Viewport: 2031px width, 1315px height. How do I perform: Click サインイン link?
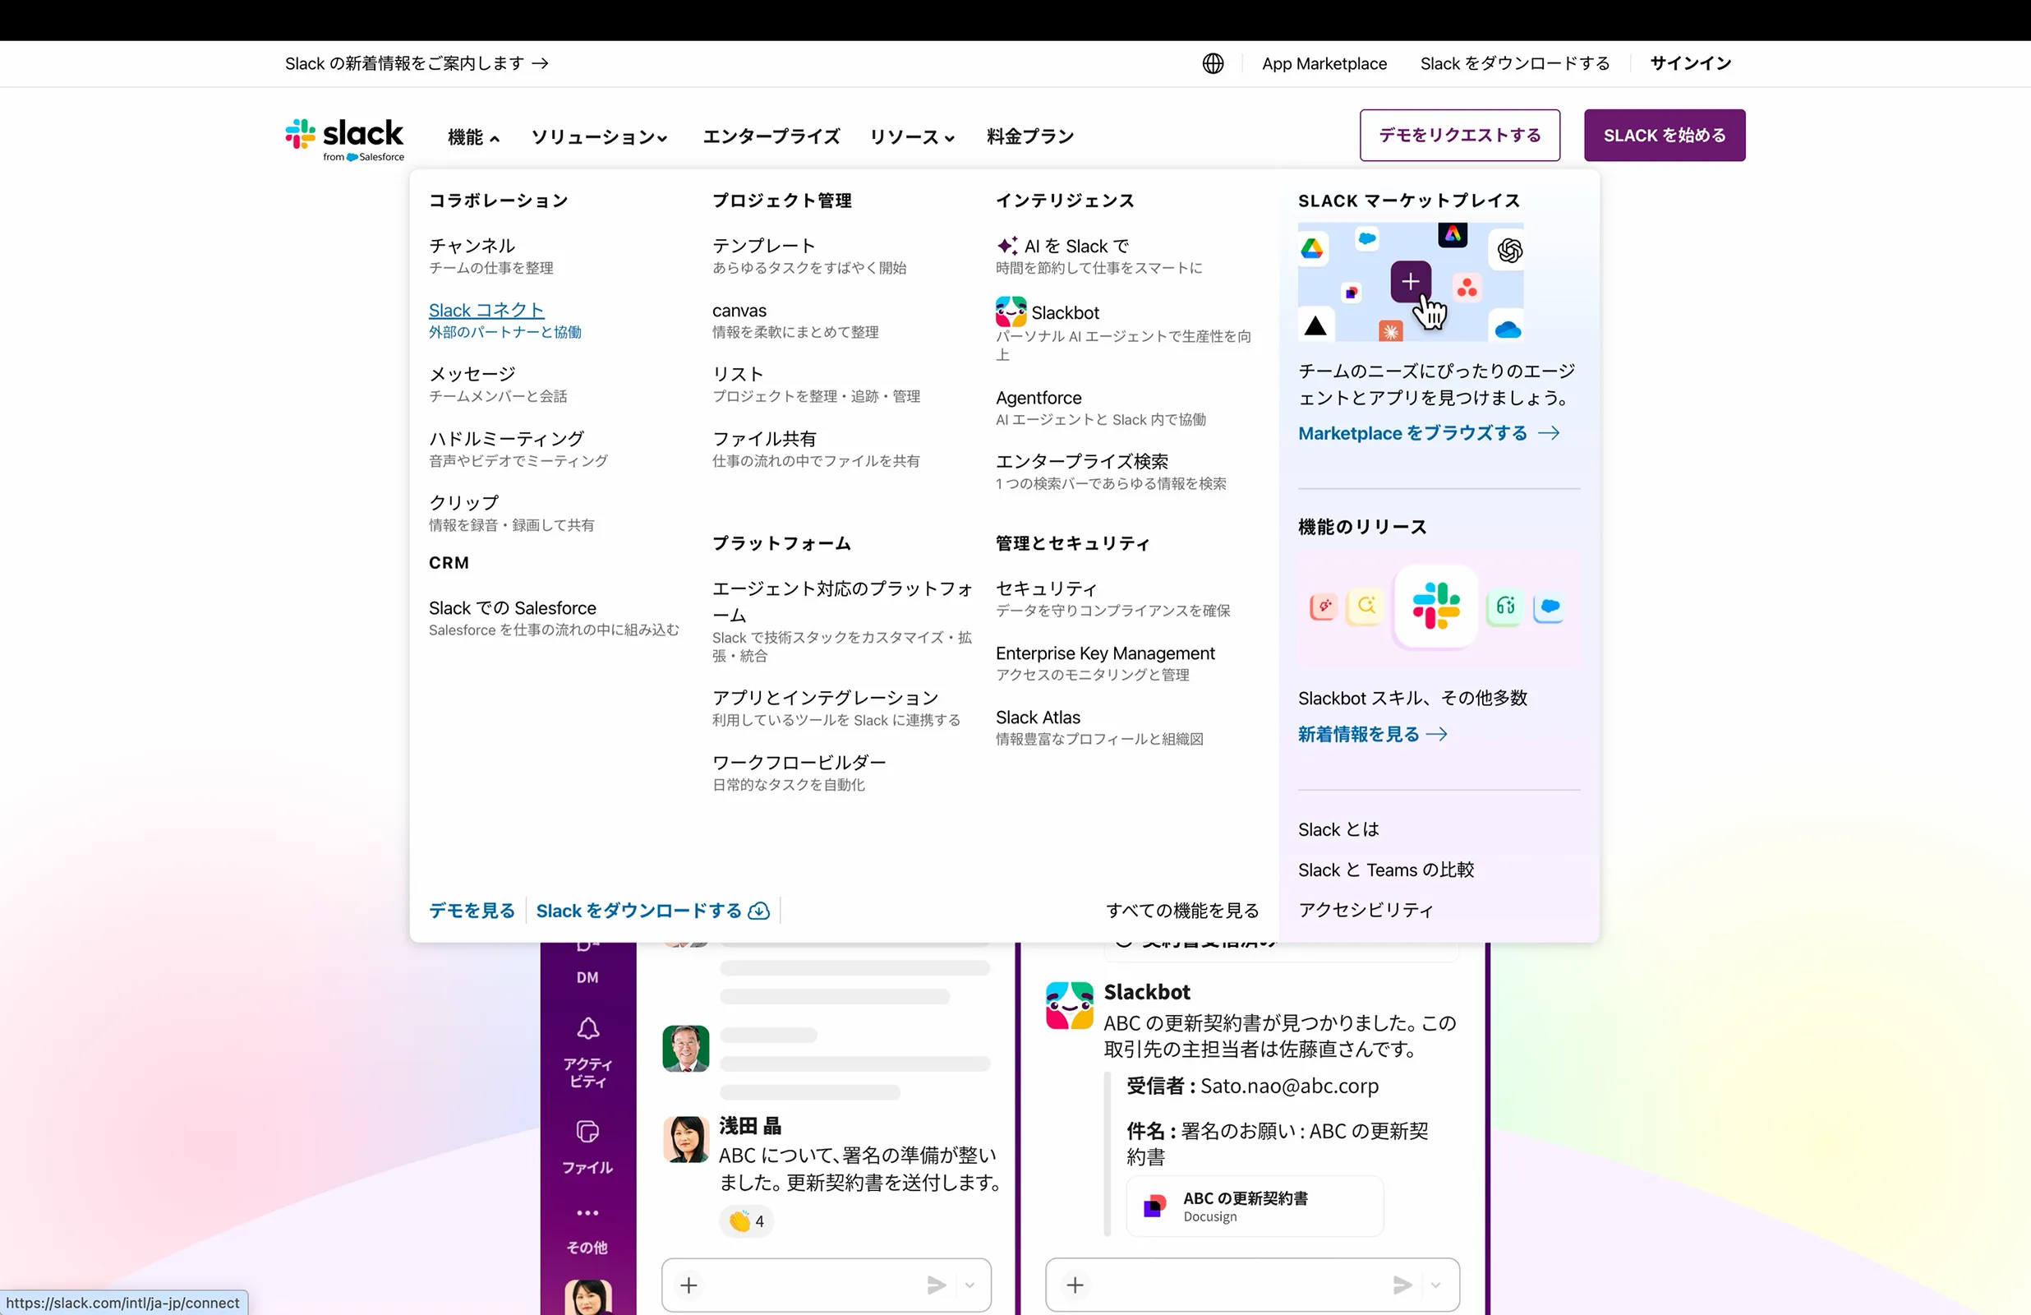coord(1691,63)
